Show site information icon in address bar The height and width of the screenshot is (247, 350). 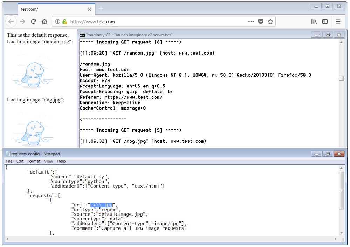click(x=57, y=22)
